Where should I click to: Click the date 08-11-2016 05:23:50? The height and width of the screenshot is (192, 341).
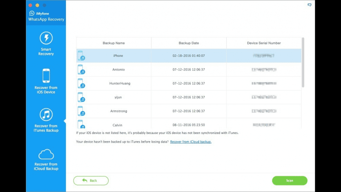coord(189,125)
